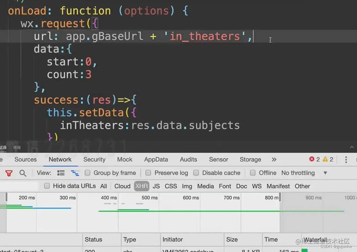
Task: Click the this.setData call in code
Action: 92,113
